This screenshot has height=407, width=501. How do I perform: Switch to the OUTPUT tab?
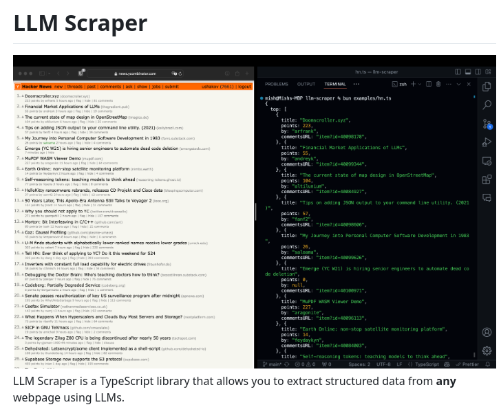coord(306,84)
